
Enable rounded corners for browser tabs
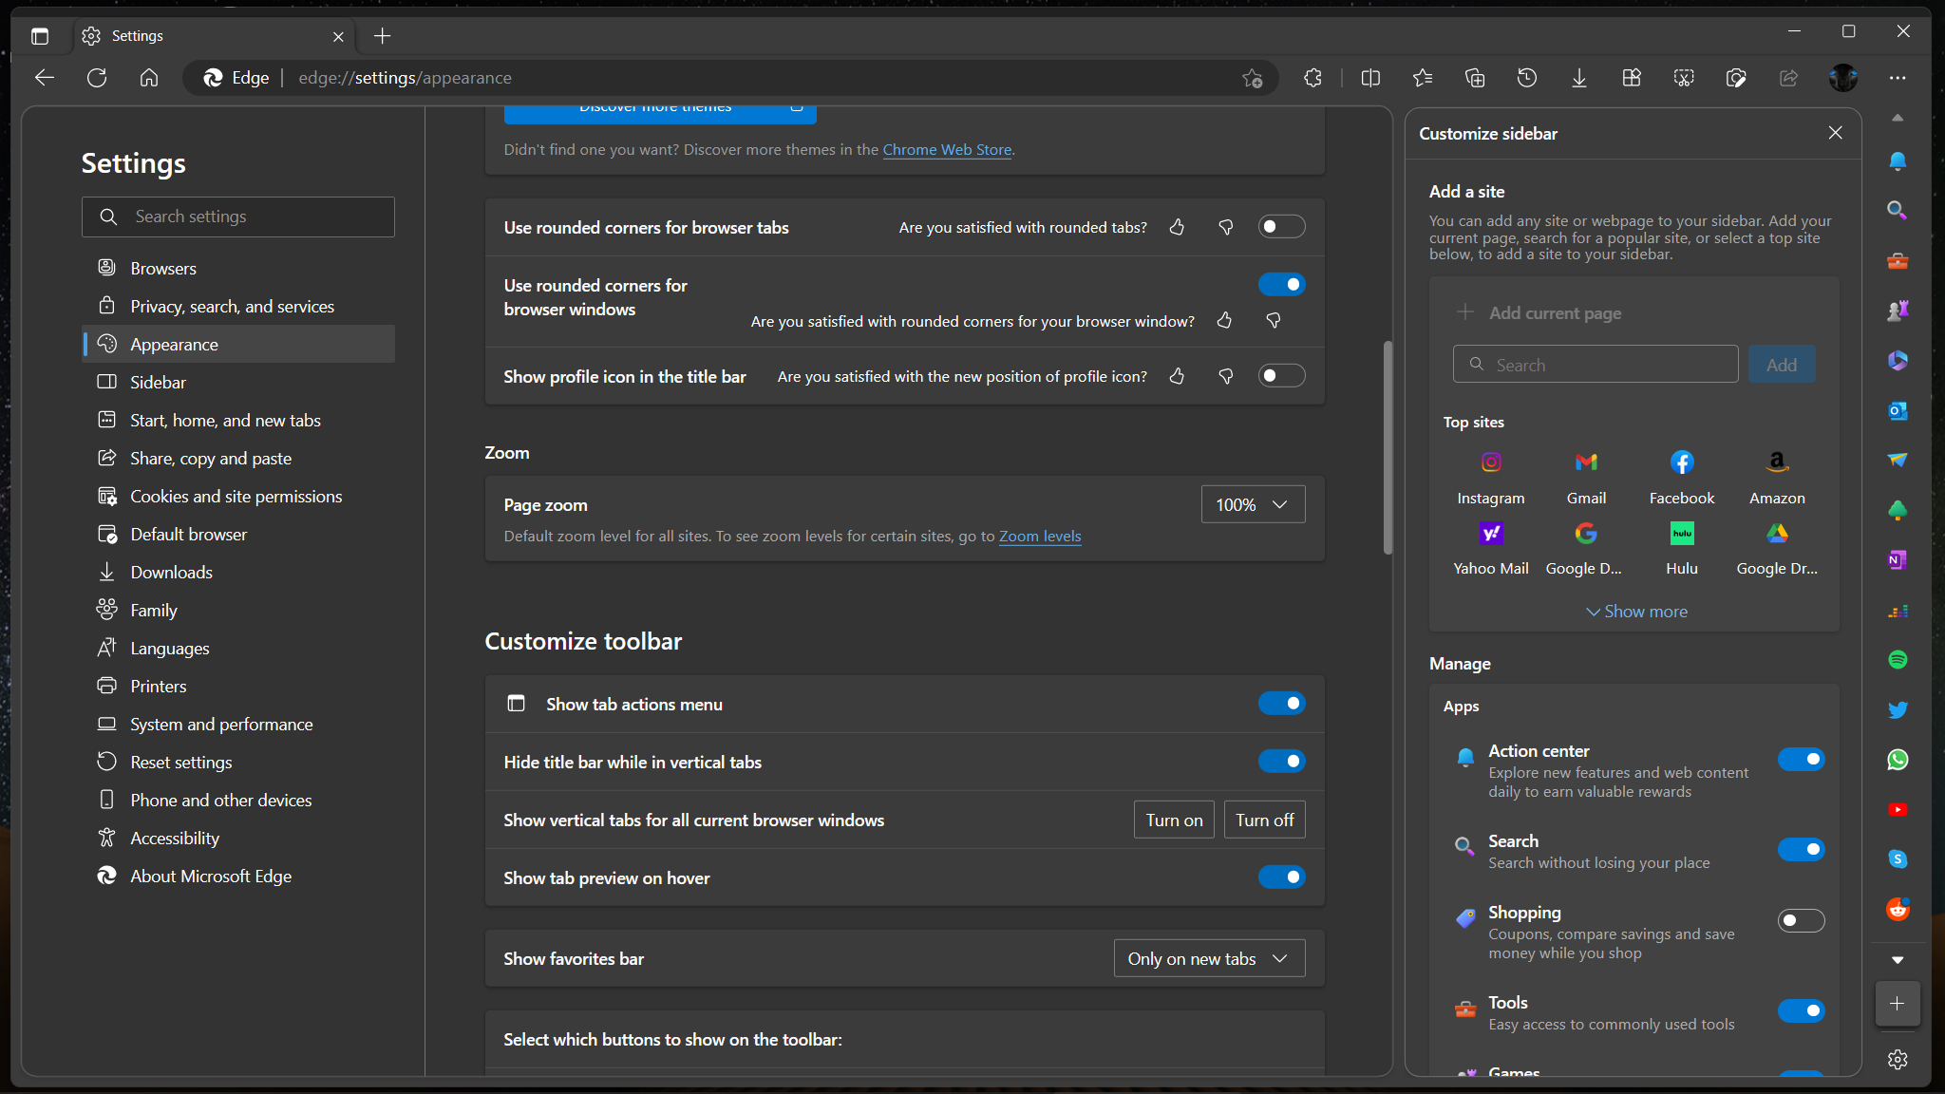[x=1282, y=227]
